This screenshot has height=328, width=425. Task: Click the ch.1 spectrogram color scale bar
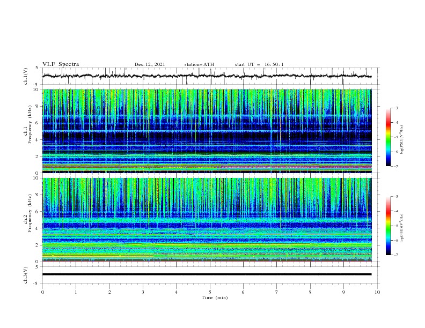click(x=389, y=137)
